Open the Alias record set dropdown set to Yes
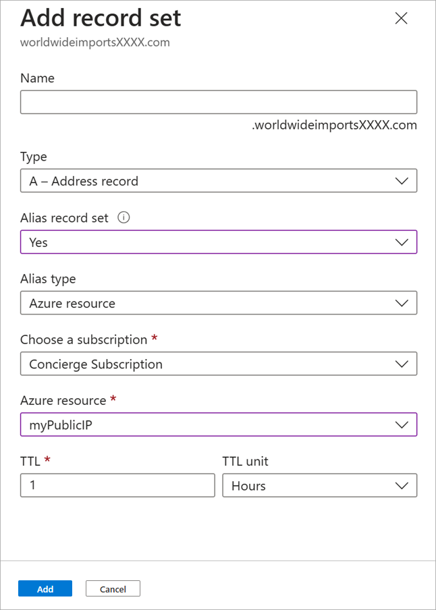The height and width of the screenshot is (610, 436). 219,242
